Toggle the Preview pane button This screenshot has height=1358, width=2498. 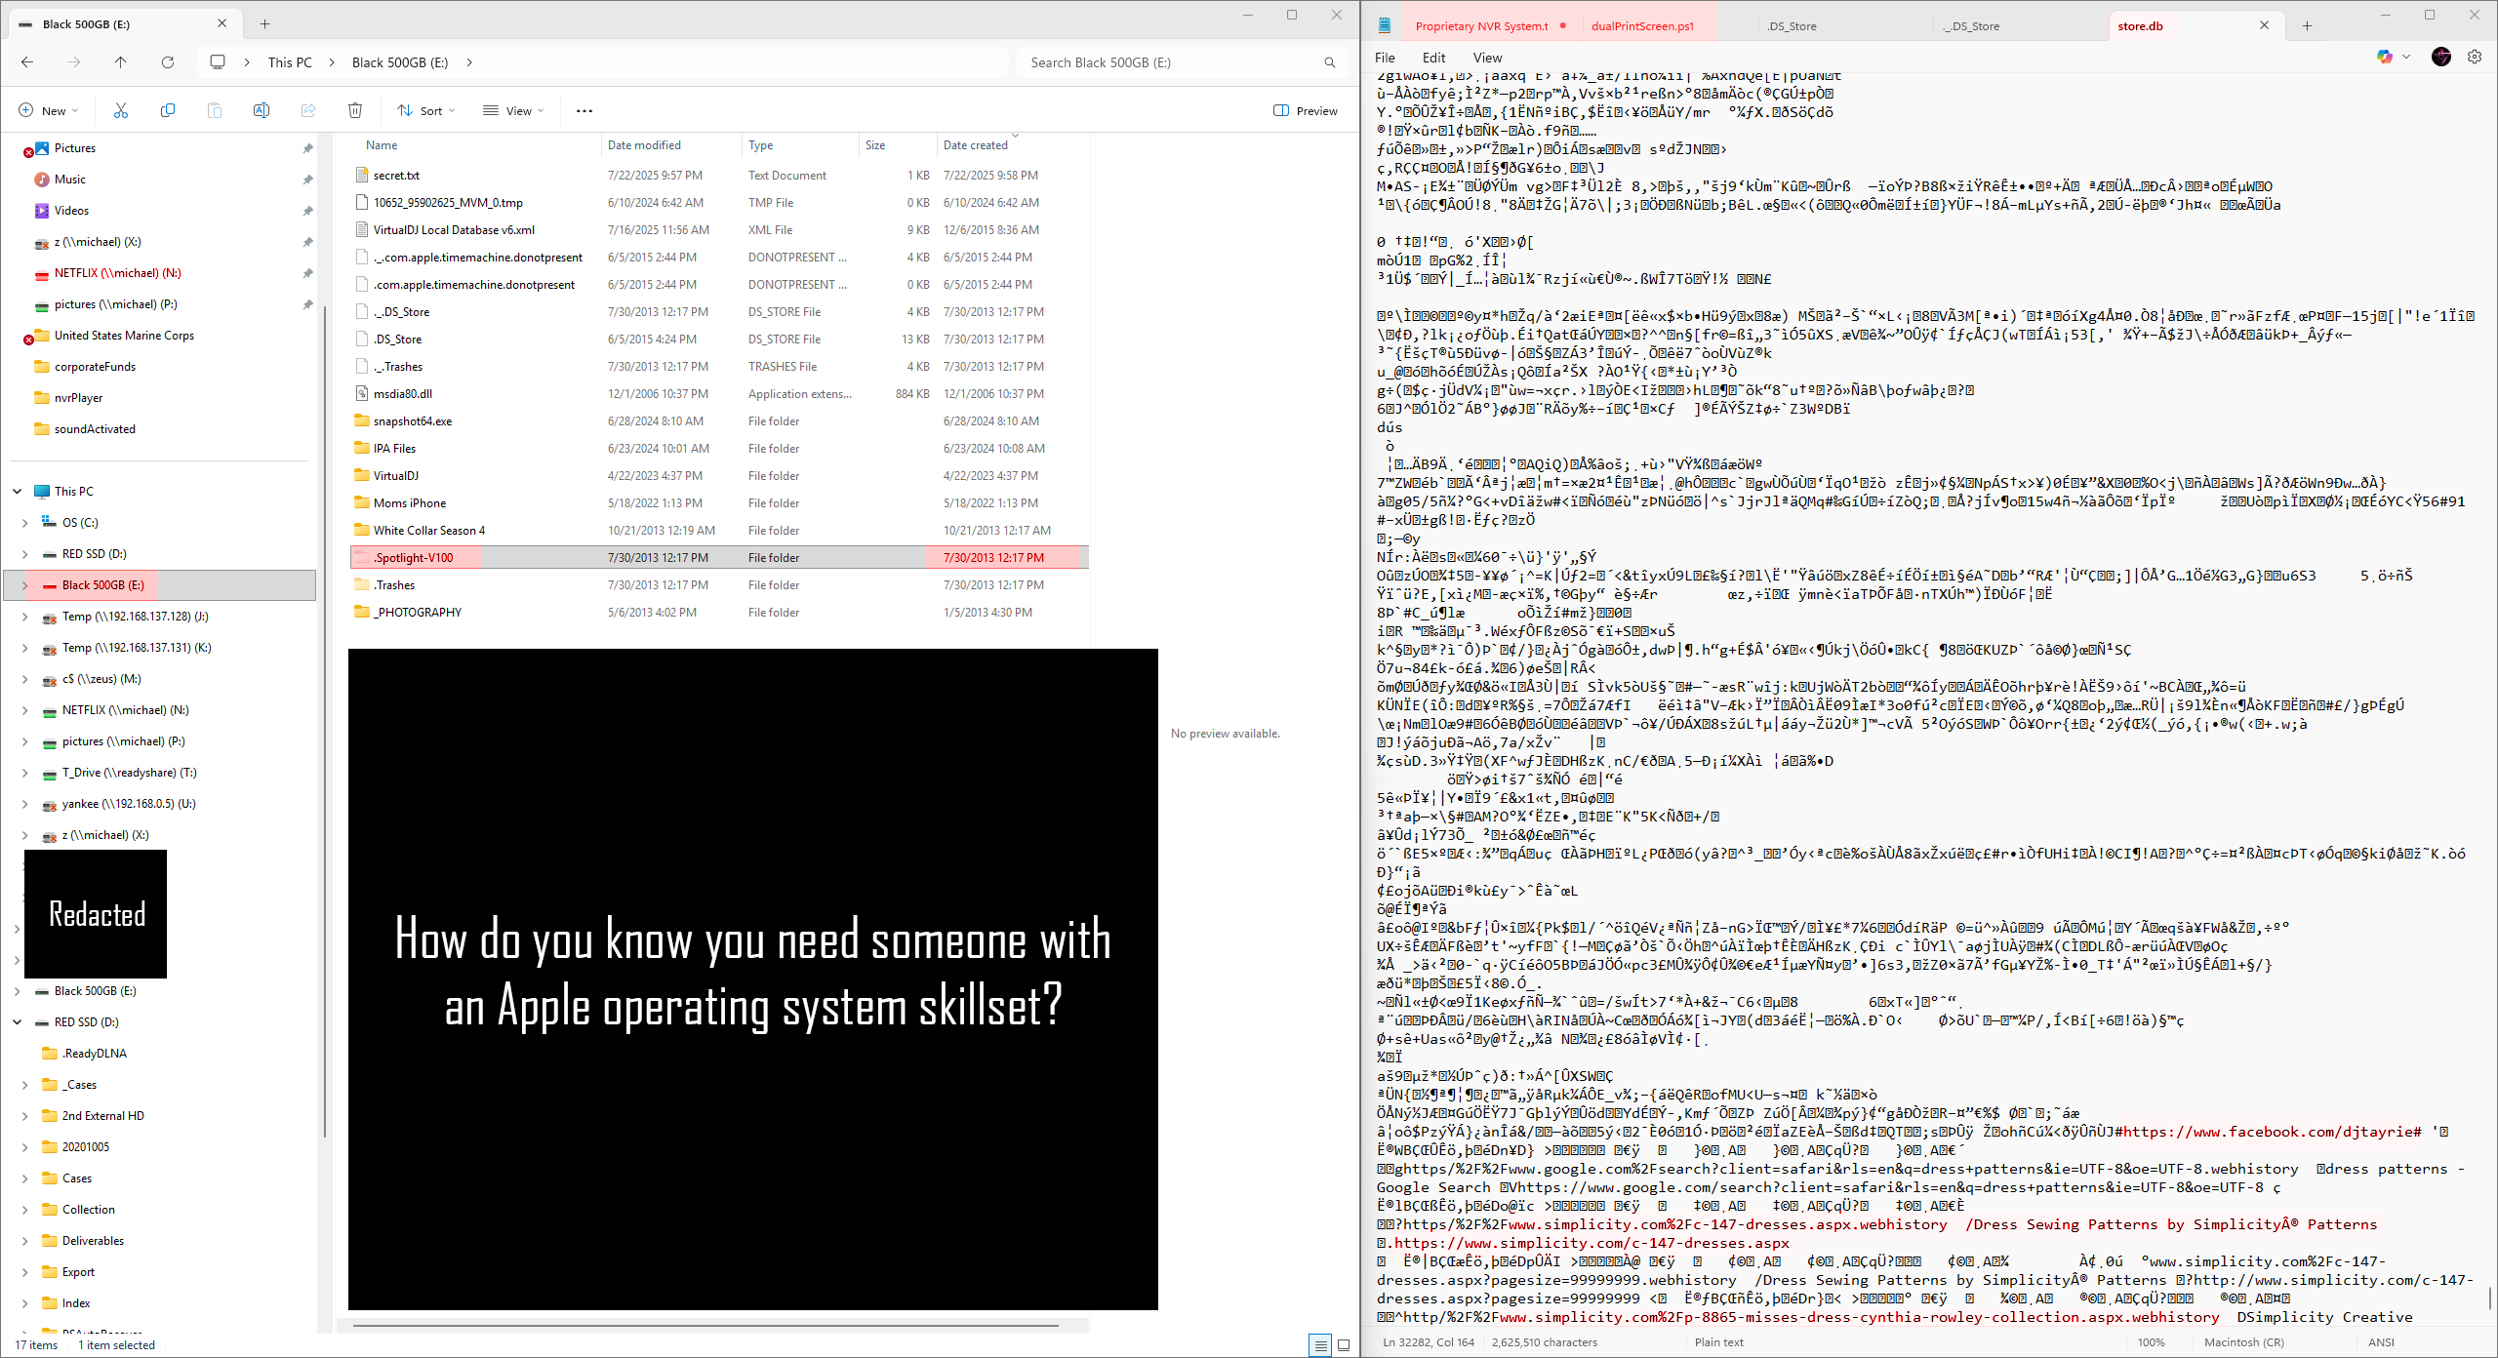[1306, 111]
